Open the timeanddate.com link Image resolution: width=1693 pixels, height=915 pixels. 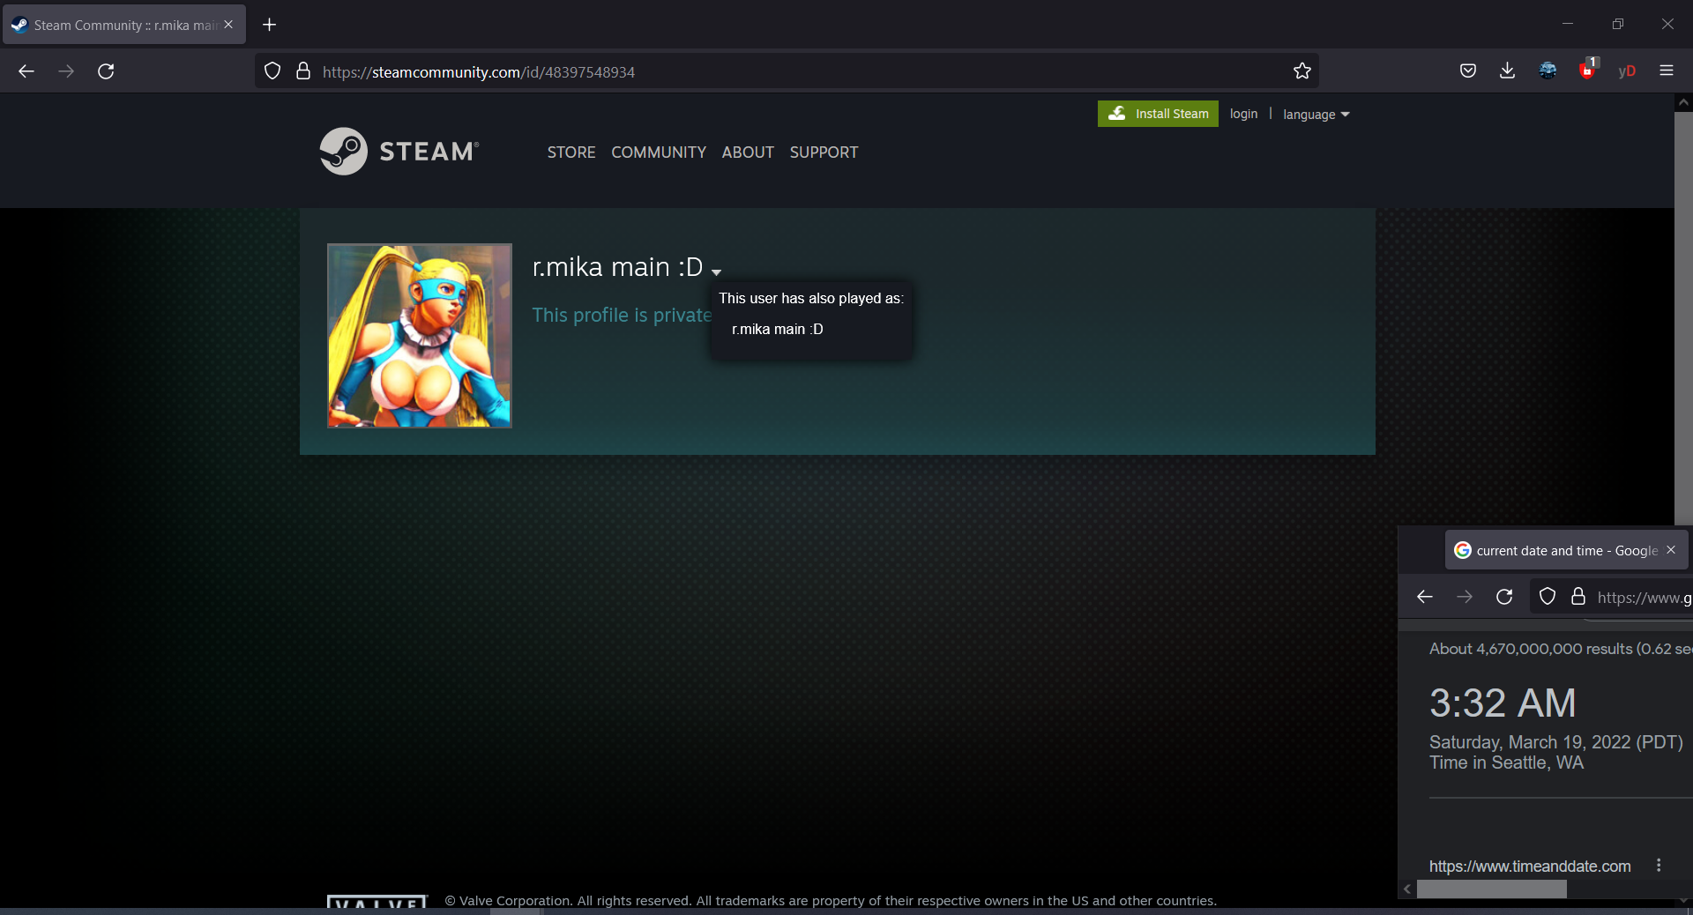1530,867
